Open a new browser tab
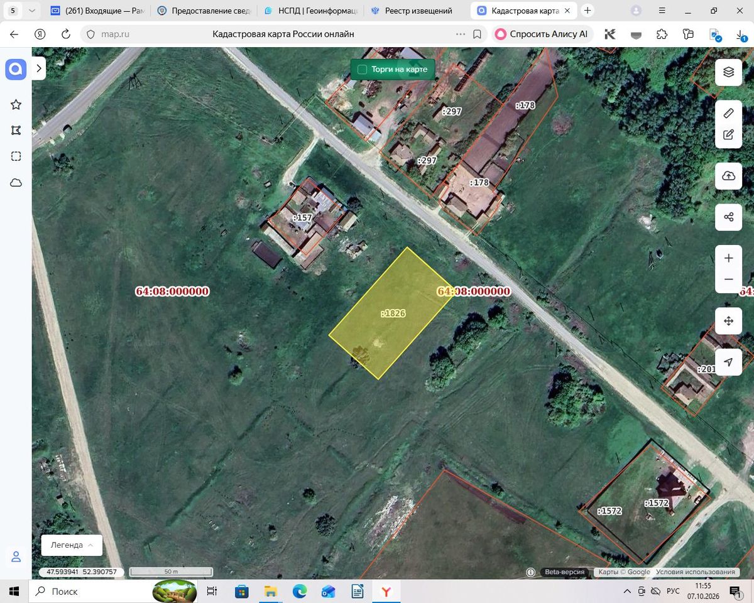Image resolution: width=754 pixels, height=603 pixels. pyautogui.click(x=587, y=11)
